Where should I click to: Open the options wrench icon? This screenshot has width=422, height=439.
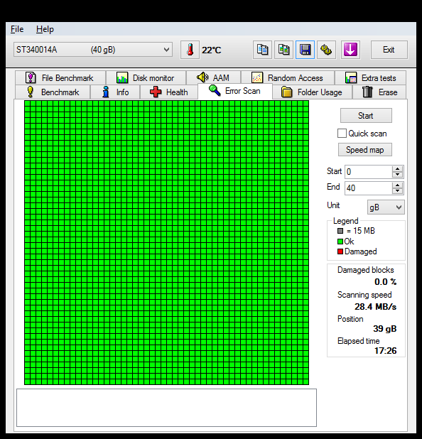click(x=326, y=50)
